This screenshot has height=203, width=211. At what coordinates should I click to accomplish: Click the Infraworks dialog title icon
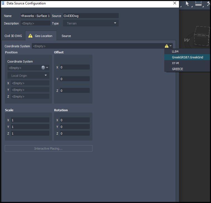pyautogui.click(x=3, y=3)
